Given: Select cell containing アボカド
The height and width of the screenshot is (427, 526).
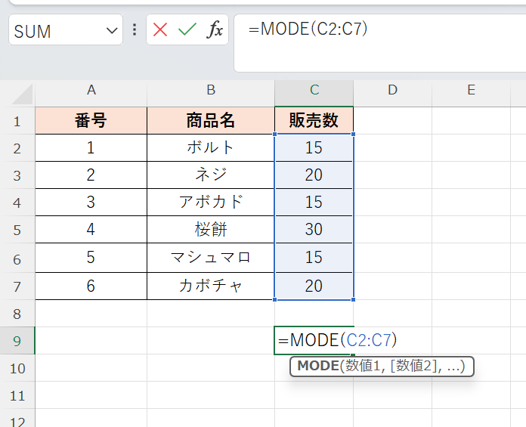Looking at the screenshot, I should coord(211,203).
